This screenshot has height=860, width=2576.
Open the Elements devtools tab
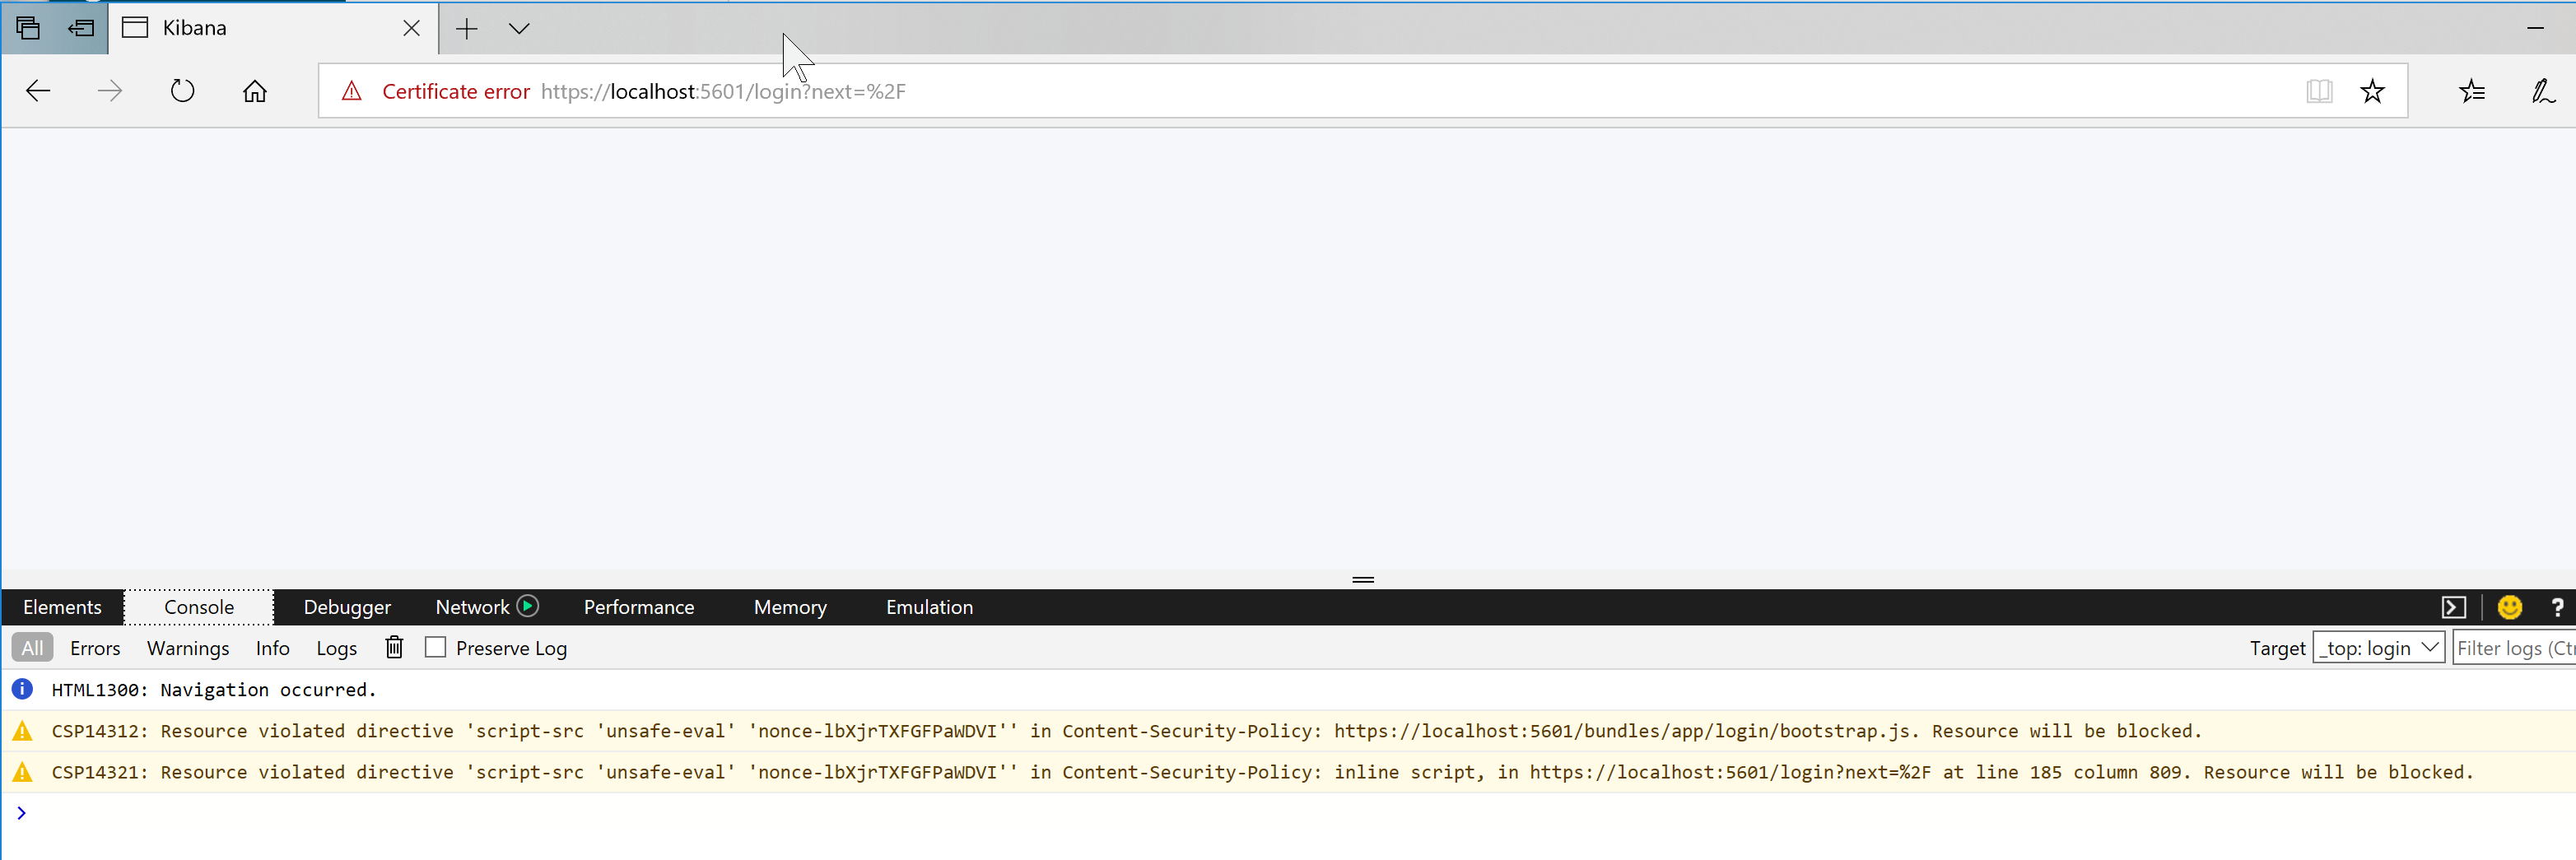62,607
